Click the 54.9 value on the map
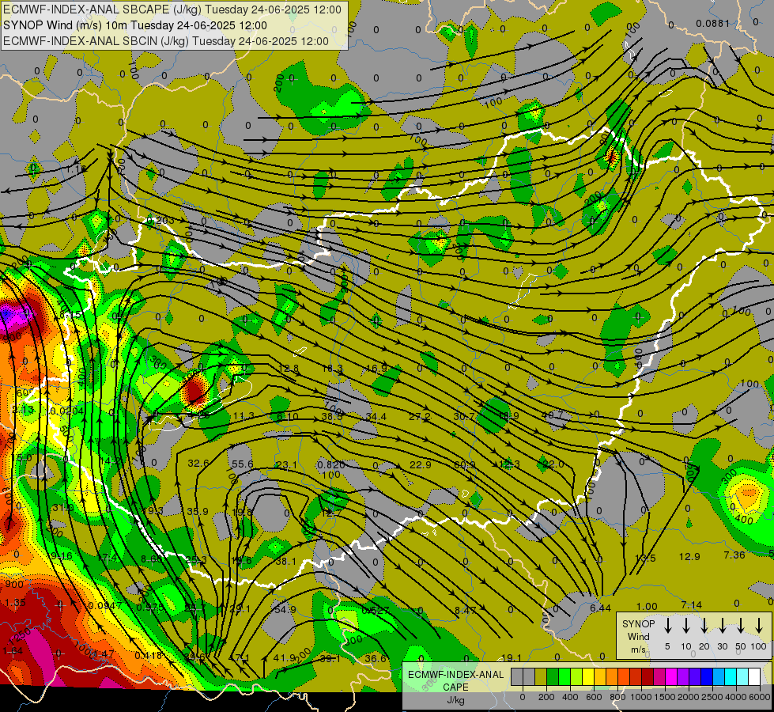Screen dimensions: 774x712 285,610
